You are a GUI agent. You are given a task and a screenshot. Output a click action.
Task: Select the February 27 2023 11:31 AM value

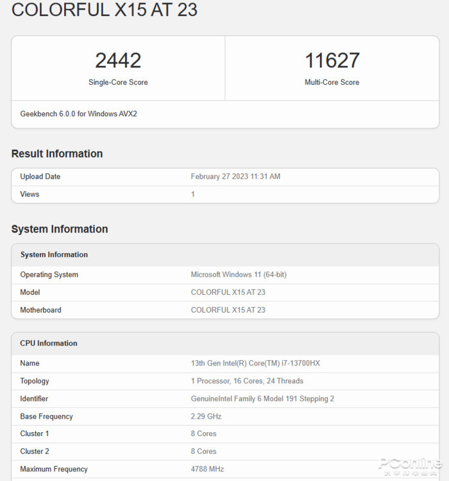pos(235,177)
